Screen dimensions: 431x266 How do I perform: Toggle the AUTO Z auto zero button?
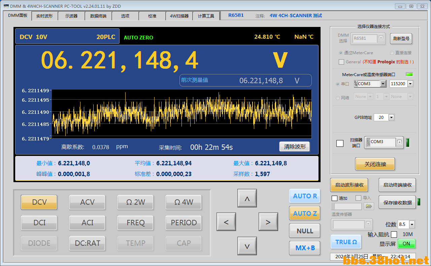coord(305,213)
